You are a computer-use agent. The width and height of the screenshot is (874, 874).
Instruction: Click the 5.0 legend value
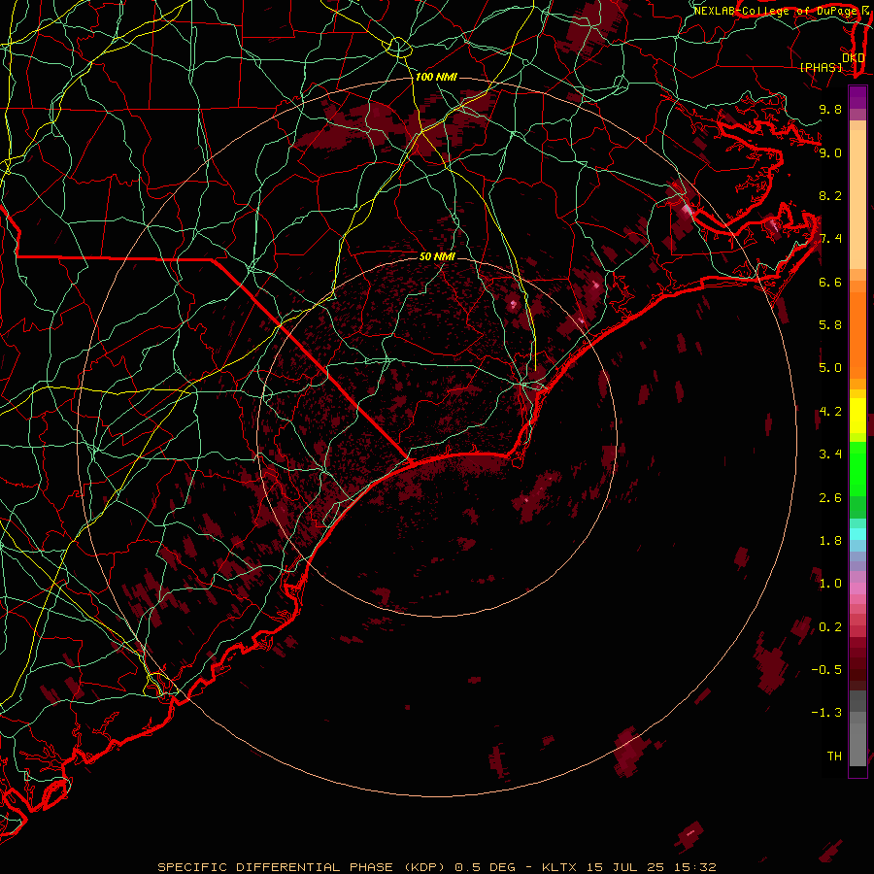pyautogui.click(x=830, y=368)
